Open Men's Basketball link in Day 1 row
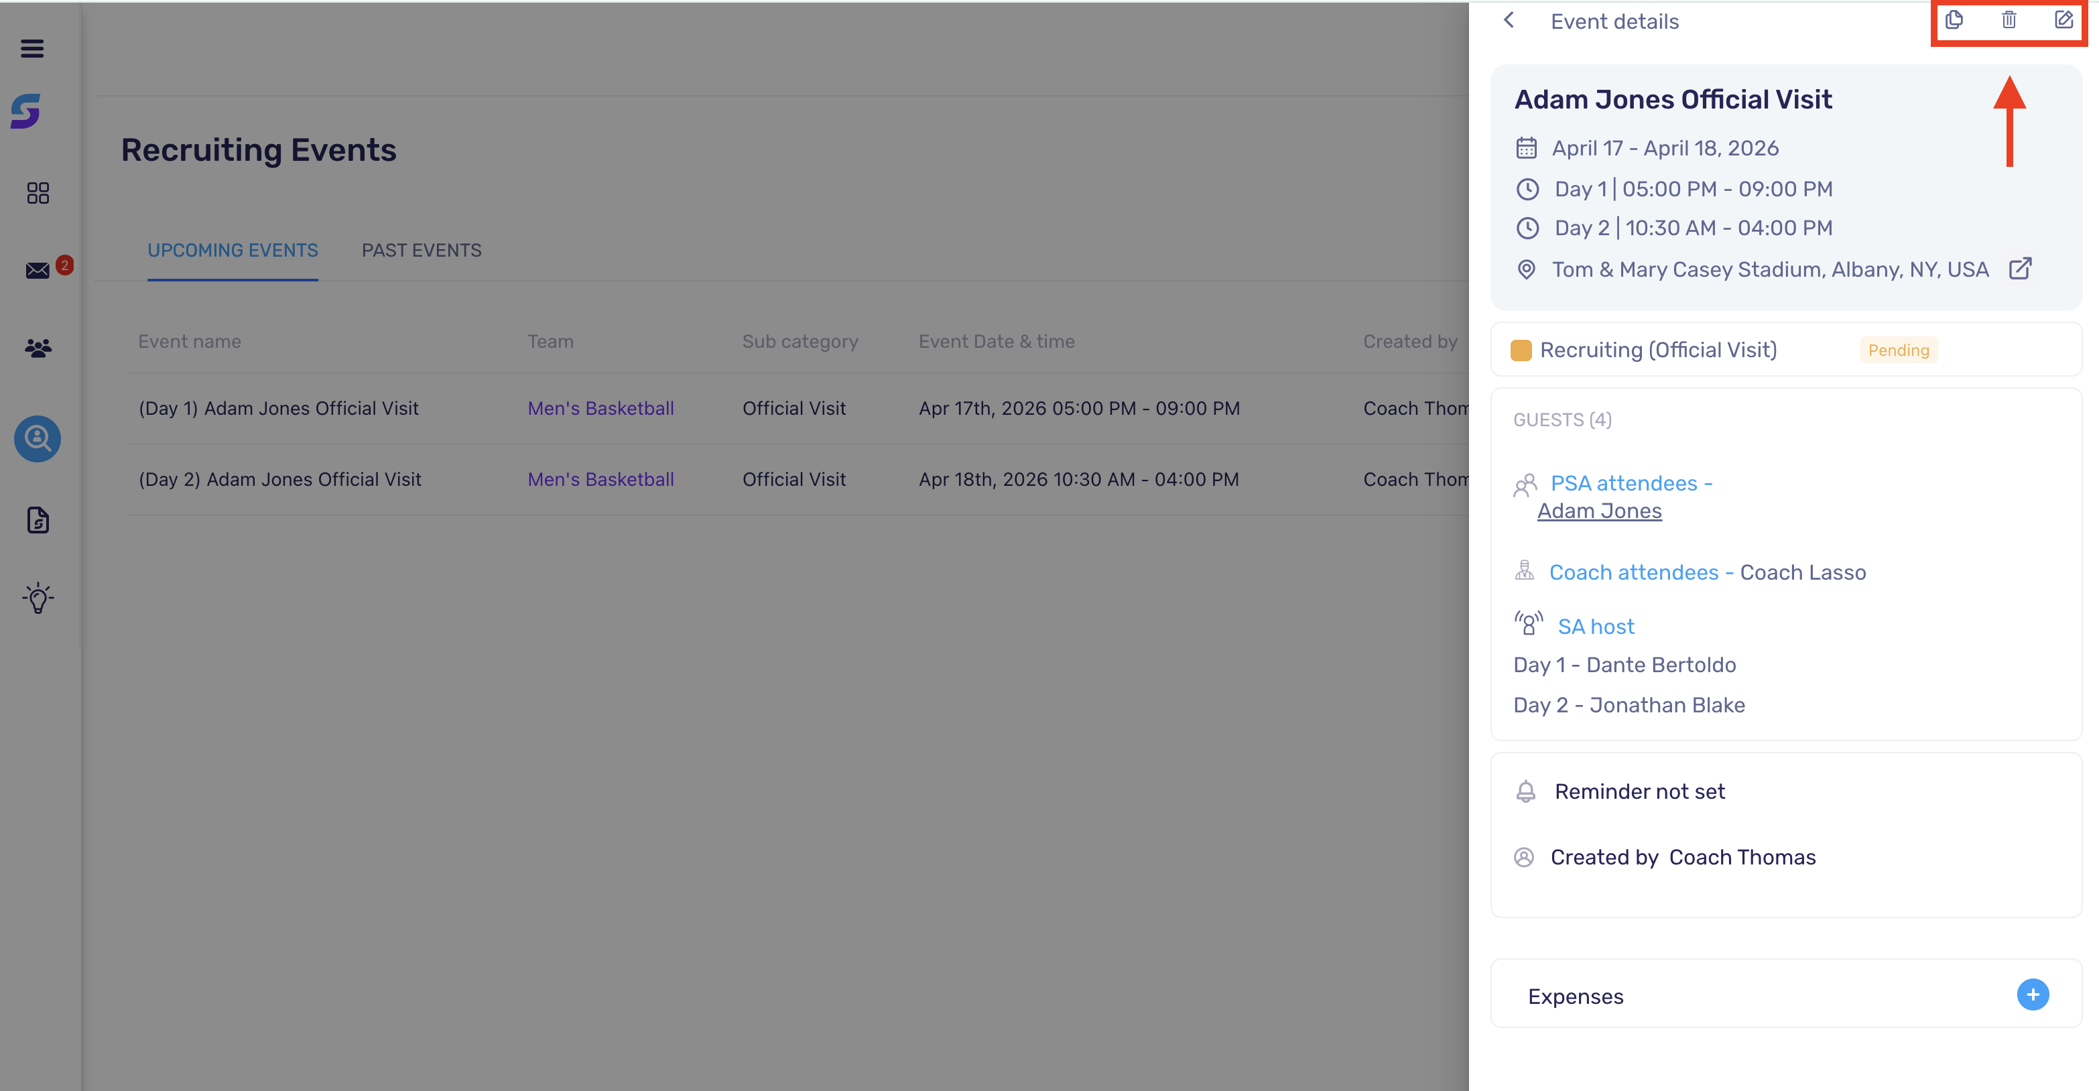This screenshot has height=1091, width=2099. point(600,408)
